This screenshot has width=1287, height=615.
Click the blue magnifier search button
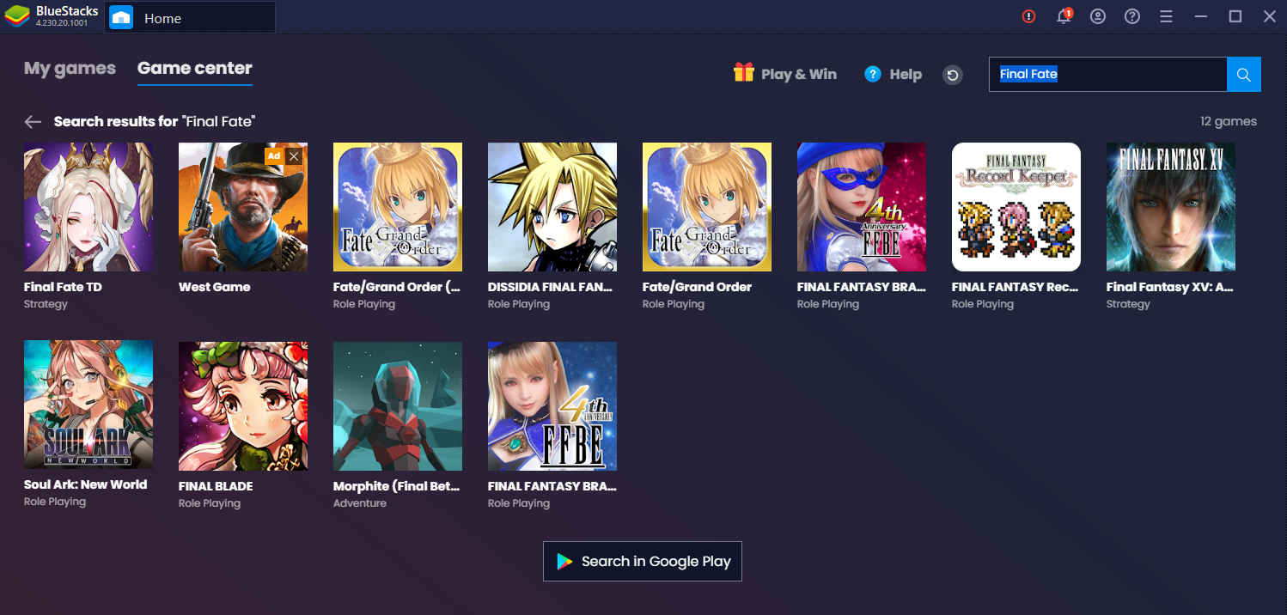coord(1244,74)
